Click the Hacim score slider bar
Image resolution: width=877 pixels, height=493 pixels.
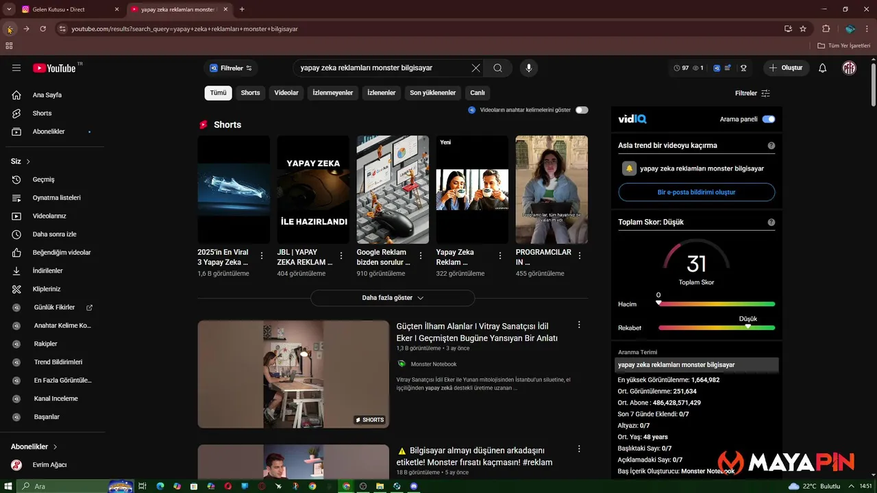pyautogui.click(x=717, y=304)
